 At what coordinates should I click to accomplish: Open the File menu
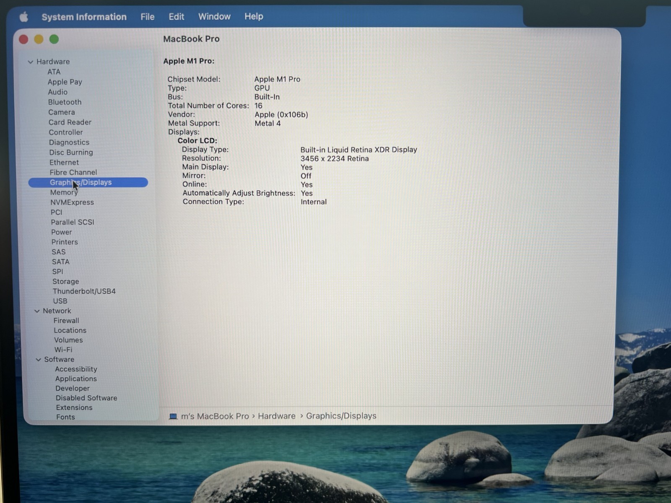coord(148,17)
